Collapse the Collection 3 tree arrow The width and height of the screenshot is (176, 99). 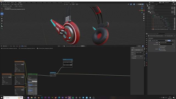coord(148,11)
